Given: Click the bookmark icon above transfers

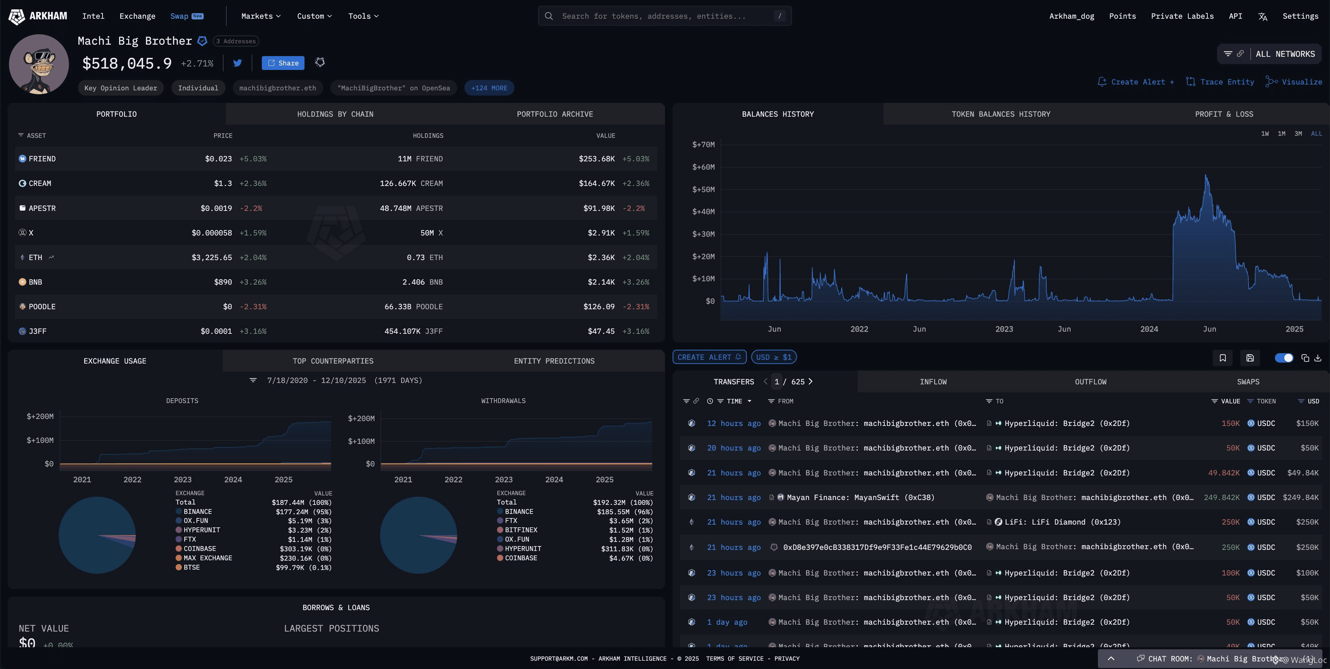Looking at the screenshot, I should click(1223, 358).
